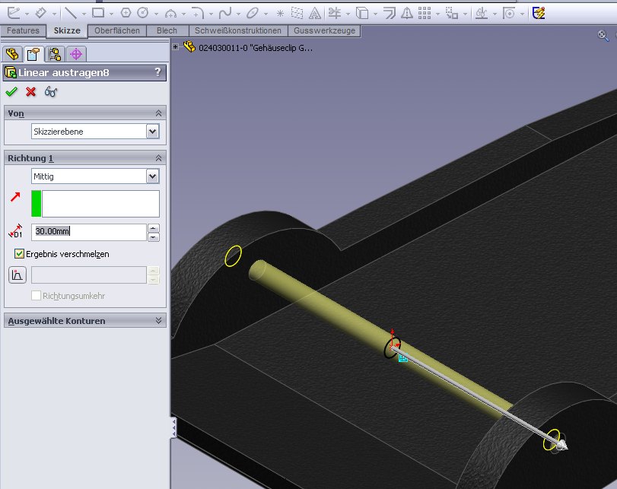This screenshot has width=617, height=489.
Task: Toggle the draft on/off button
Action: click(17, 275)
